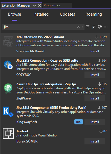Pin the Extension Manager tab
Image resolution: width=111 pixels, height=154 pixels.
click(x=34, y=5)
